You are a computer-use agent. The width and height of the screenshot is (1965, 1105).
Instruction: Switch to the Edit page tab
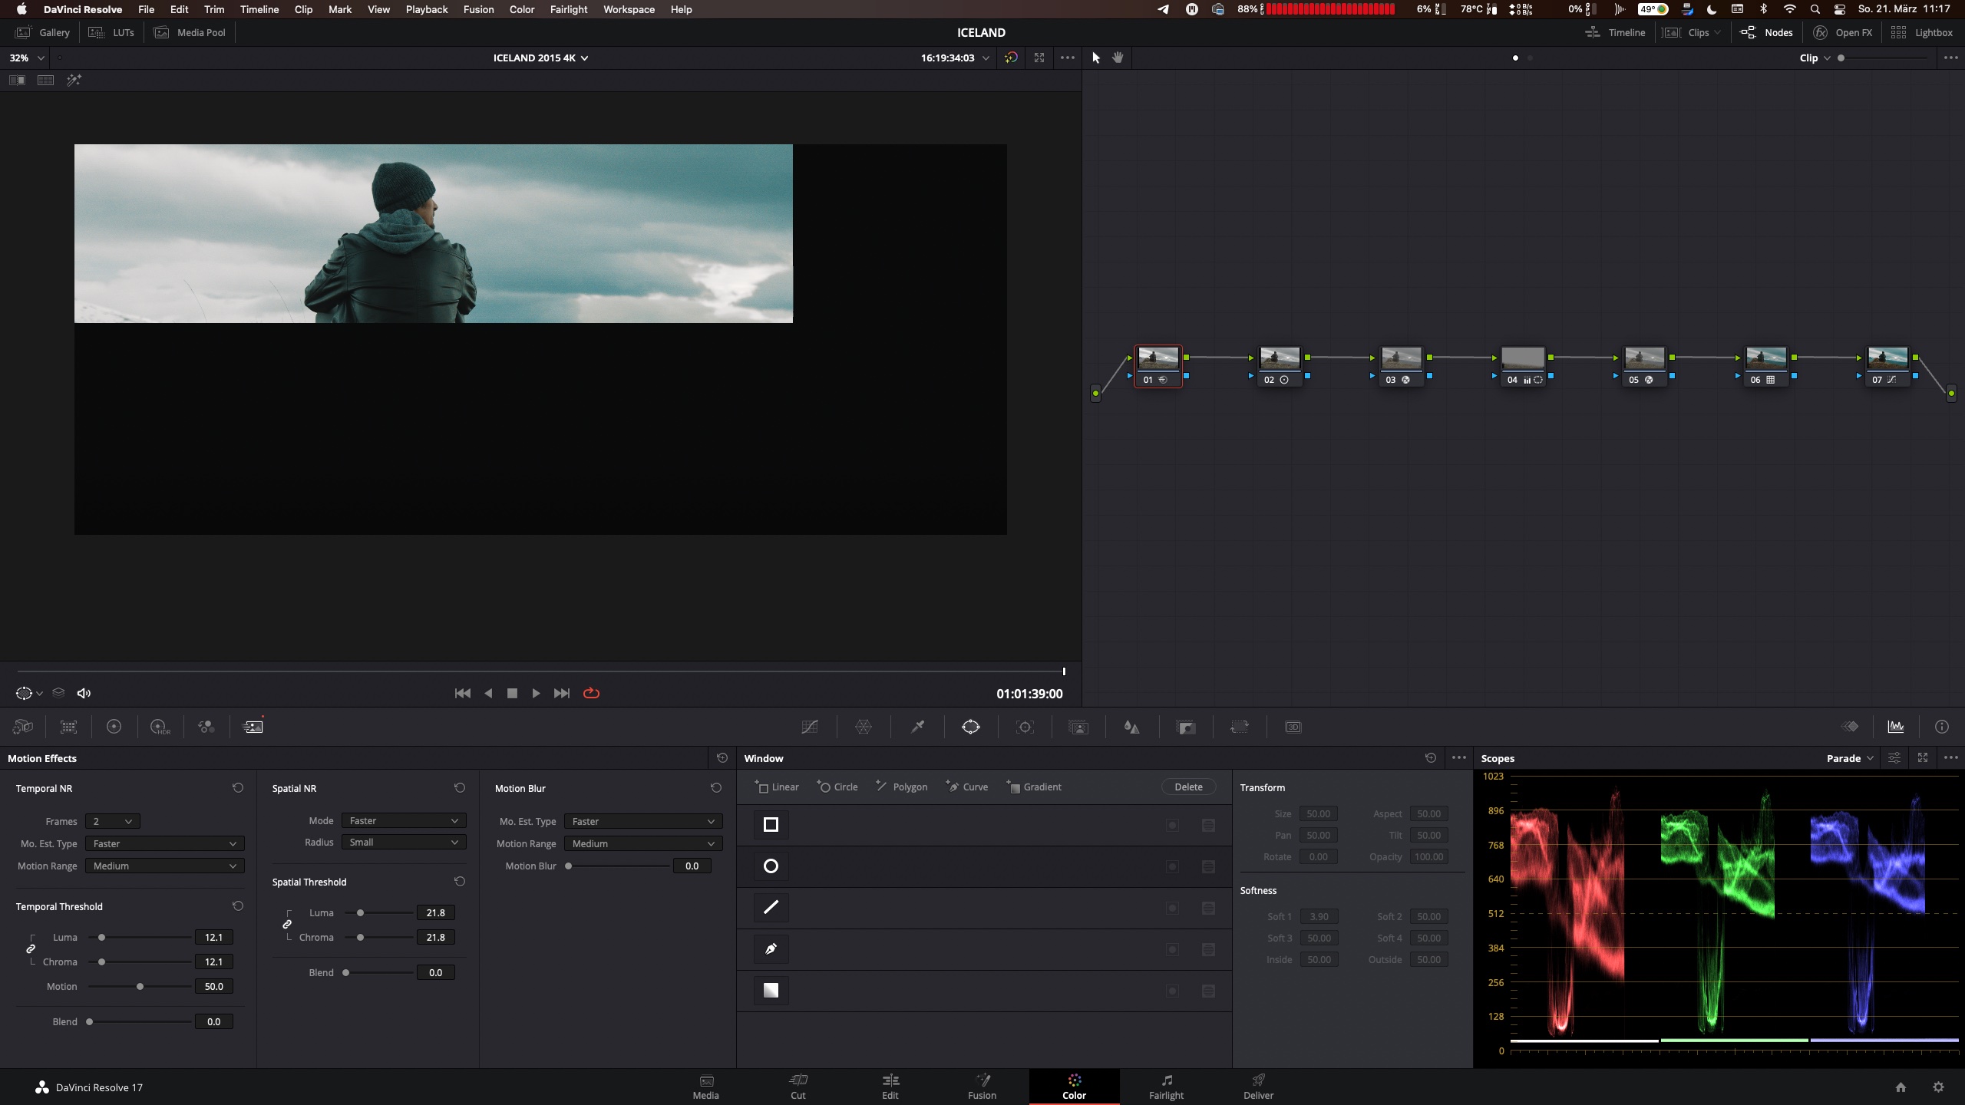tap(890, 1087)
